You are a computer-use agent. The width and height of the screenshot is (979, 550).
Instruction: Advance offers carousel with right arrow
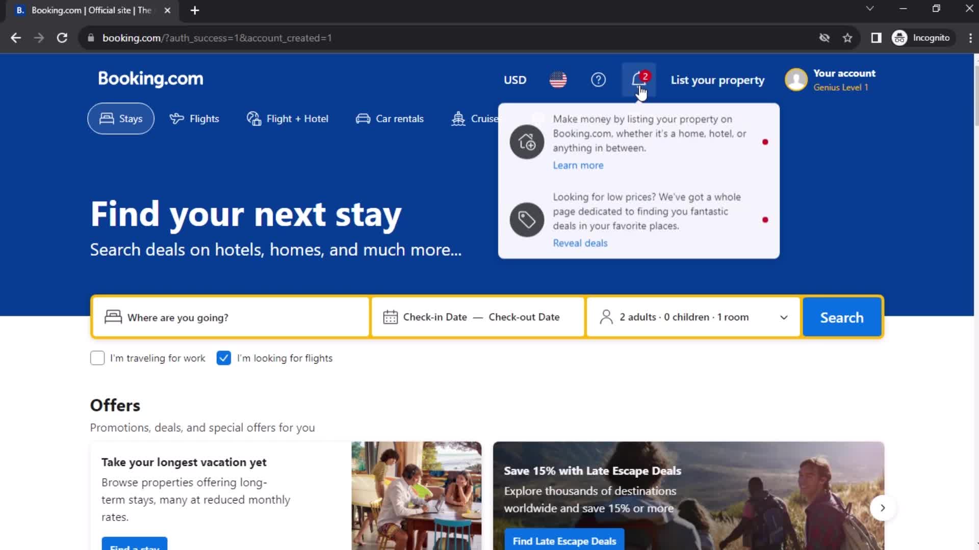coord(883,508)
